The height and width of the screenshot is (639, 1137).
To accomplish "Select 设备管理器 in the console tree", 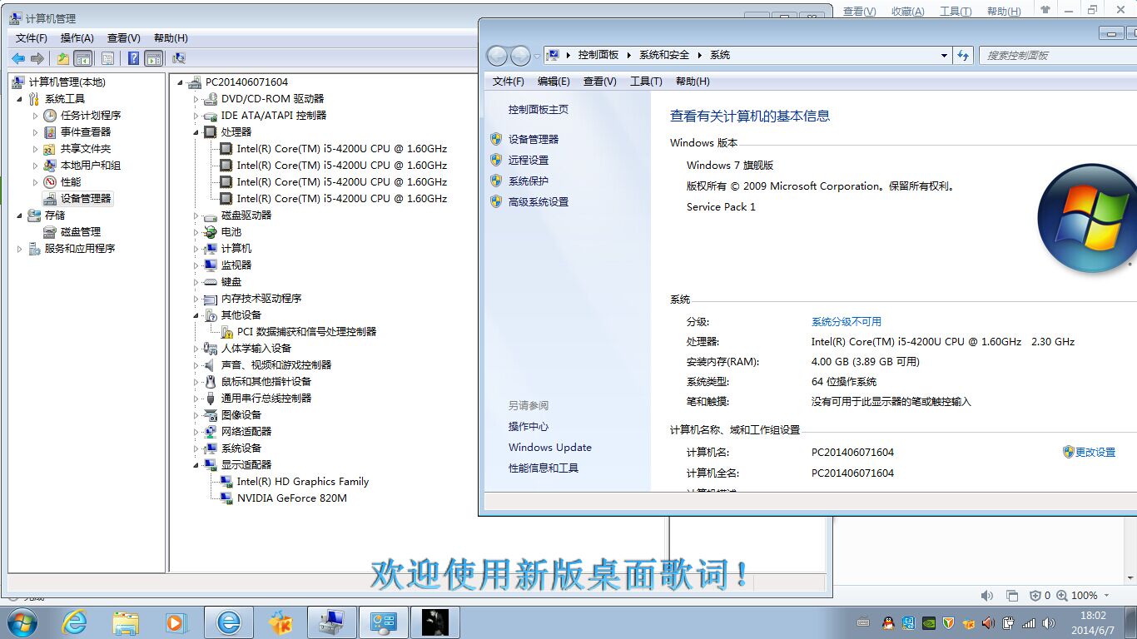I will click(x=85, y=198).
